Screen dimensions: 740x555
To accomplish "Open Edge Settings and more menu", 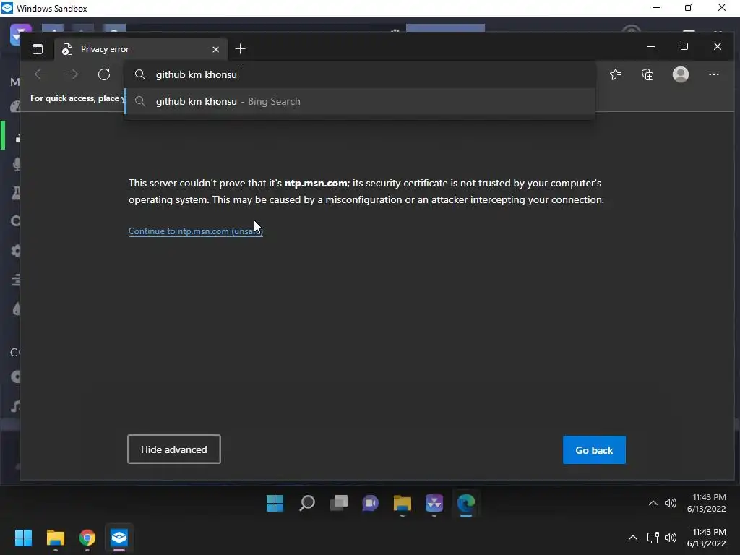I will click(713, 74).
